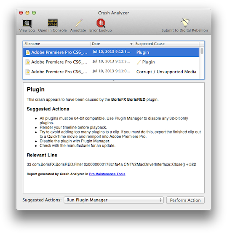Click the BorisFX BorisRED bold text
This screenshot has width=227, height=233.
128,99
